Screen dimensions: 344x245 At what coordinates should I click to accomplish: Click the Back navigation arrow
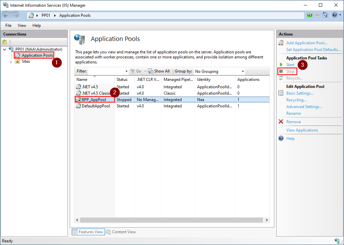(6, 15)
